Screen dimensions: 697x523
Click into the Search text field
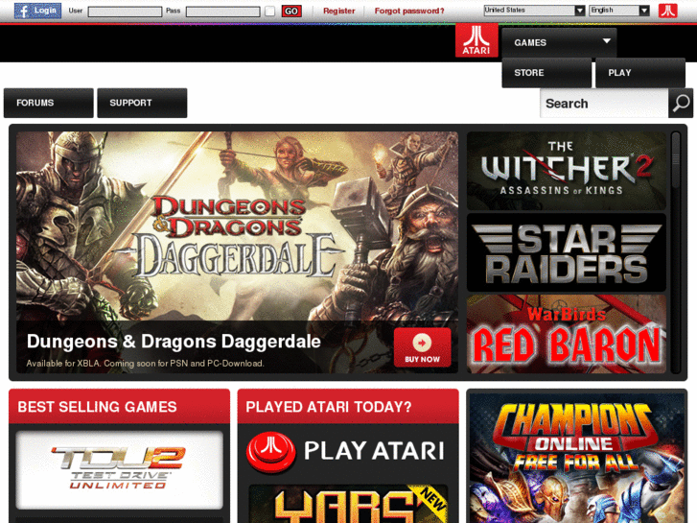click(x=604, y=104)
